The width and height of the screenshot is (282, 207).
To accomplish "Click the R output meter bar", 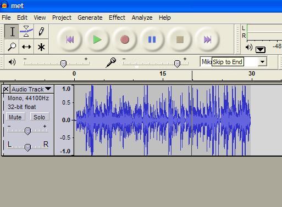I will pyautogui.click(x=264, y=36).
